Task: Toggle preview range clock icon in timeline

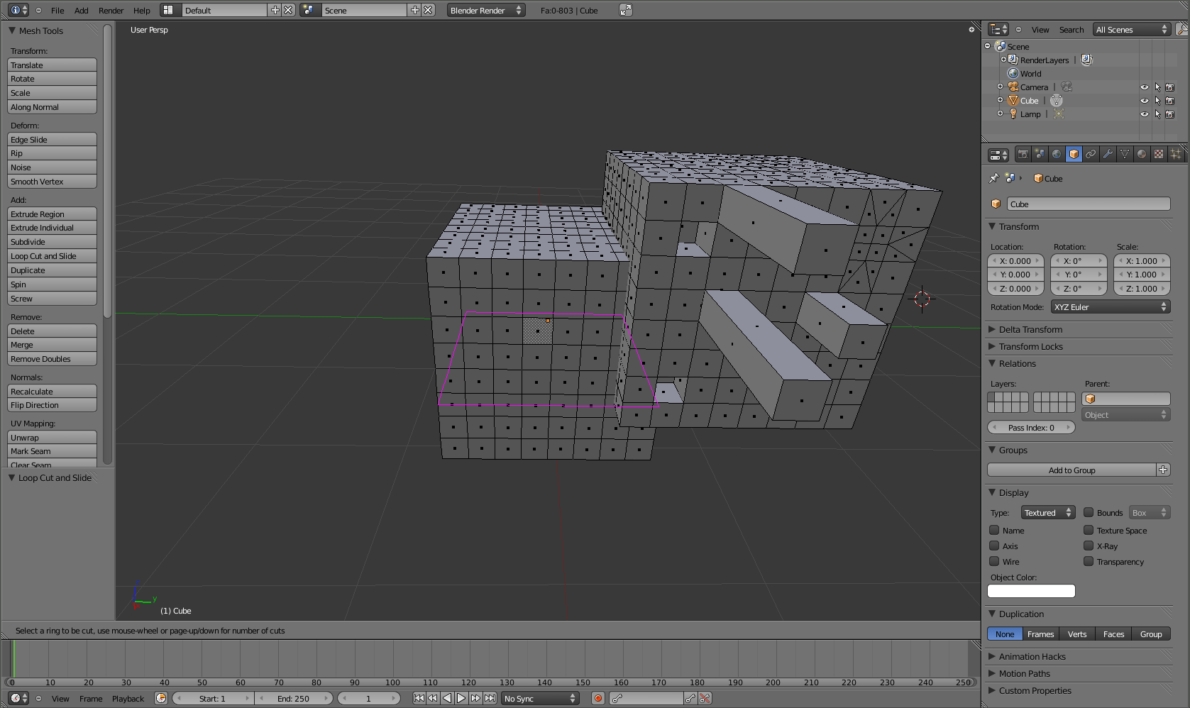Action: tap(161, 698)
